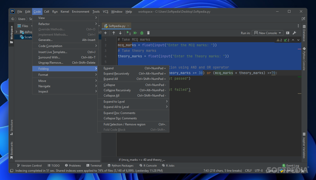This screenshot has width=316, height=180.
Task: Run the current cell icon
Action: (129, 33)
